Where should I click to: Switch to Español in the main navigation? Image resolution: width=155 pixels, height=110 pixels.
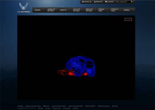point(127,10)
